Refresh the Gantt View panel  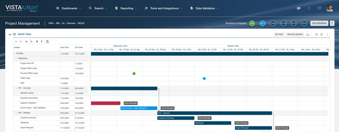point(316,34)
